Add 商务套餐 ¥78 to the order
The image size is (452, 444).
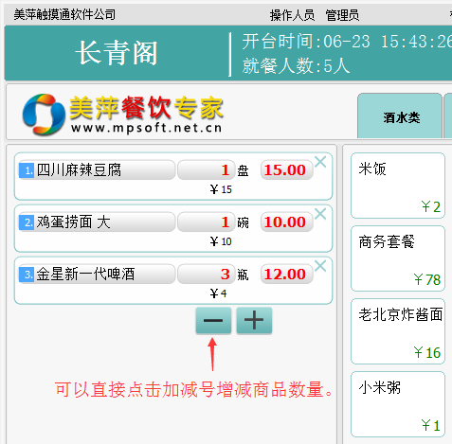click(398, 258)
